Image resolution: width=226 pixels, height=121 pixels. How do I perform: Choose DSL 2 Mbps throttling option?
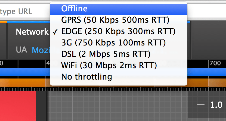pyautogui.click(x=106, y=54)
